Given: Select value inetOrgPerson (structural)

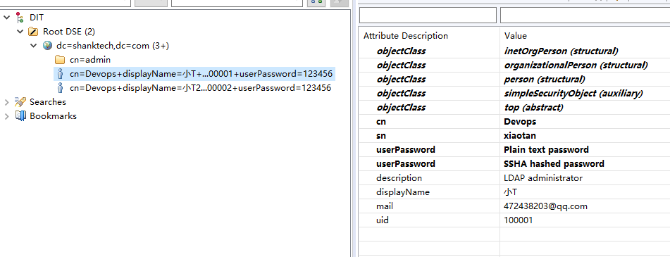Looking at the screenshot, I should [561, 51].
